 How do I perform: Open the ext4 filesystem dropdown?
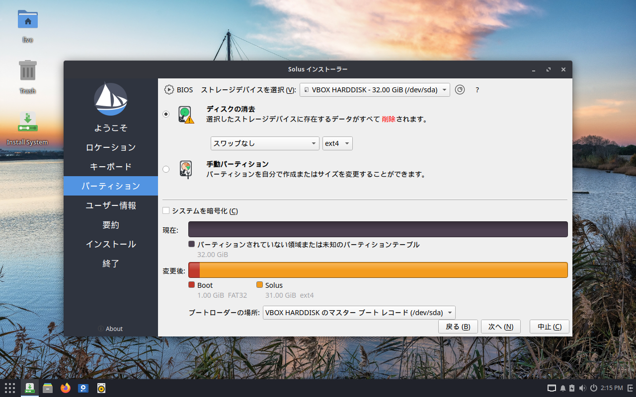pos(338,143)
